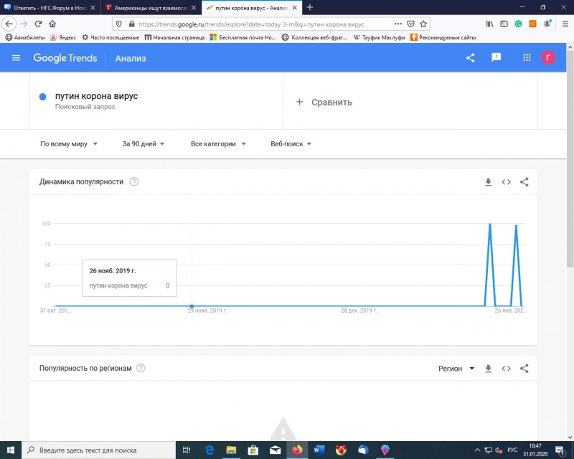Open the За 90 дней time range dropdown
This screenshot has height=459, width=574.
tap(143, 144)
